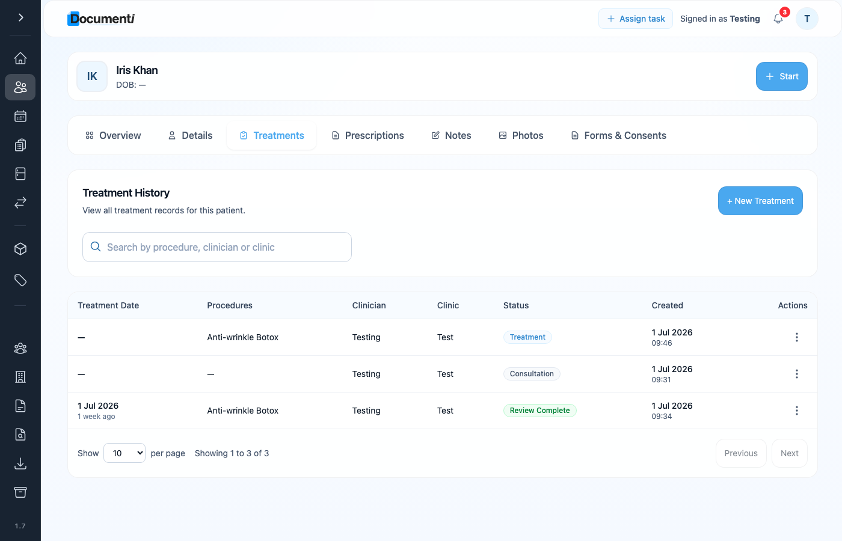The height and width of the screenshot is (541, 842).
Task: Open notifications bell with 3 alerts
Action: [779, 19]
